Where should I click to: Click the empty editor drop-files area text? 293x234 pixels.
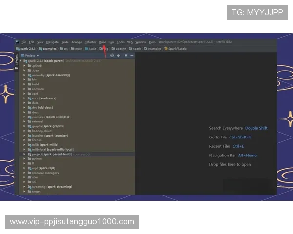click(230, 164)
